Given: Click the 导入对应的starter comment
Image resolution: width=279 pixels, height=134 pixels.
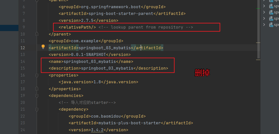Looking at the screenshot, I should coord(87,103).
